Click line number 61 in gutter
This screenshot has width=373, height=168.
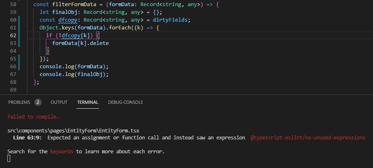13,28
